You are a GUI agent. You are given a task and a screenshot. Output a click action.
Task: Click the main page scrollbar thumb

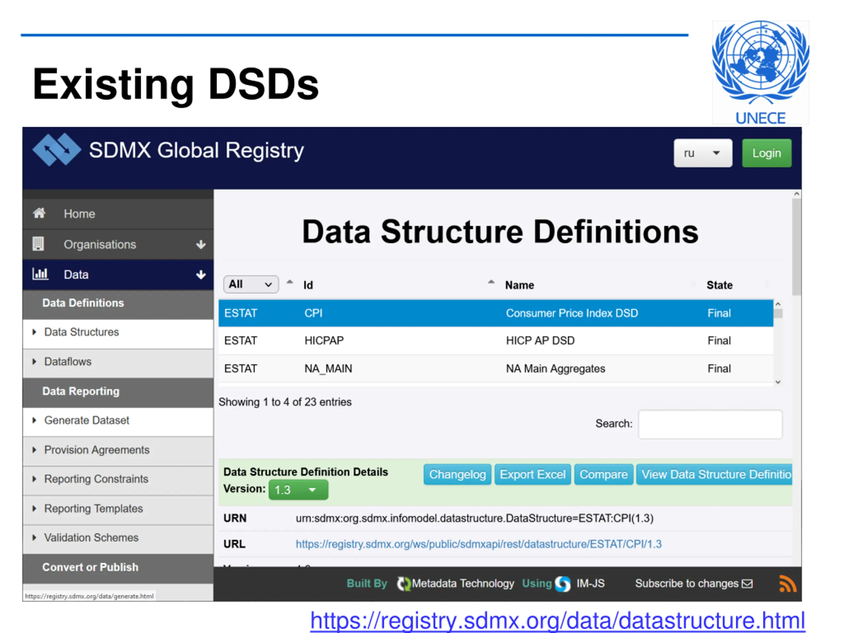[x=797, y=247]
